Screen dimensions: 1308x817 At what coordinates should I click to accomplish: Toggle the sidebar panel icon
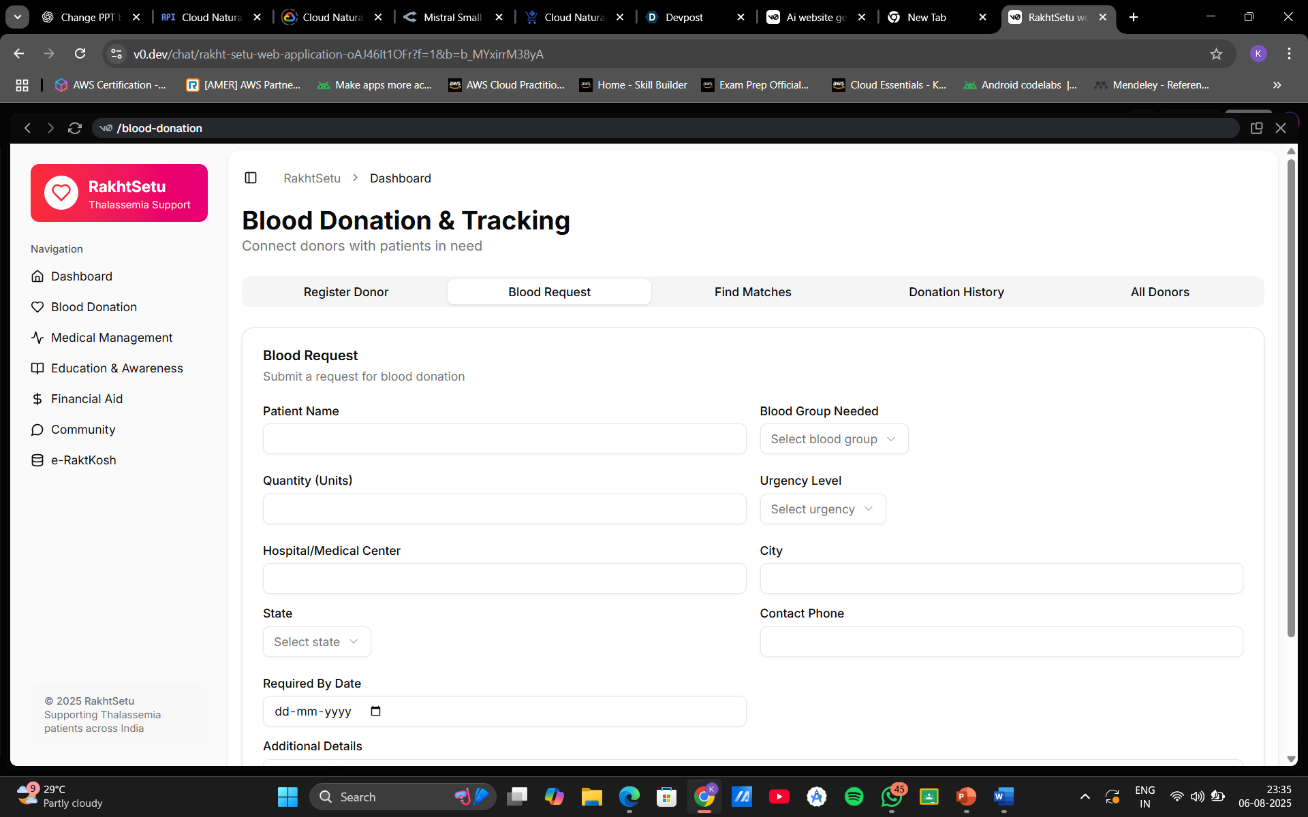point(251,178)
